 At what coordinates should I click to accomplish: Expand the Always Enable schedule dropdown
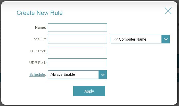click(x=77, y=74)
